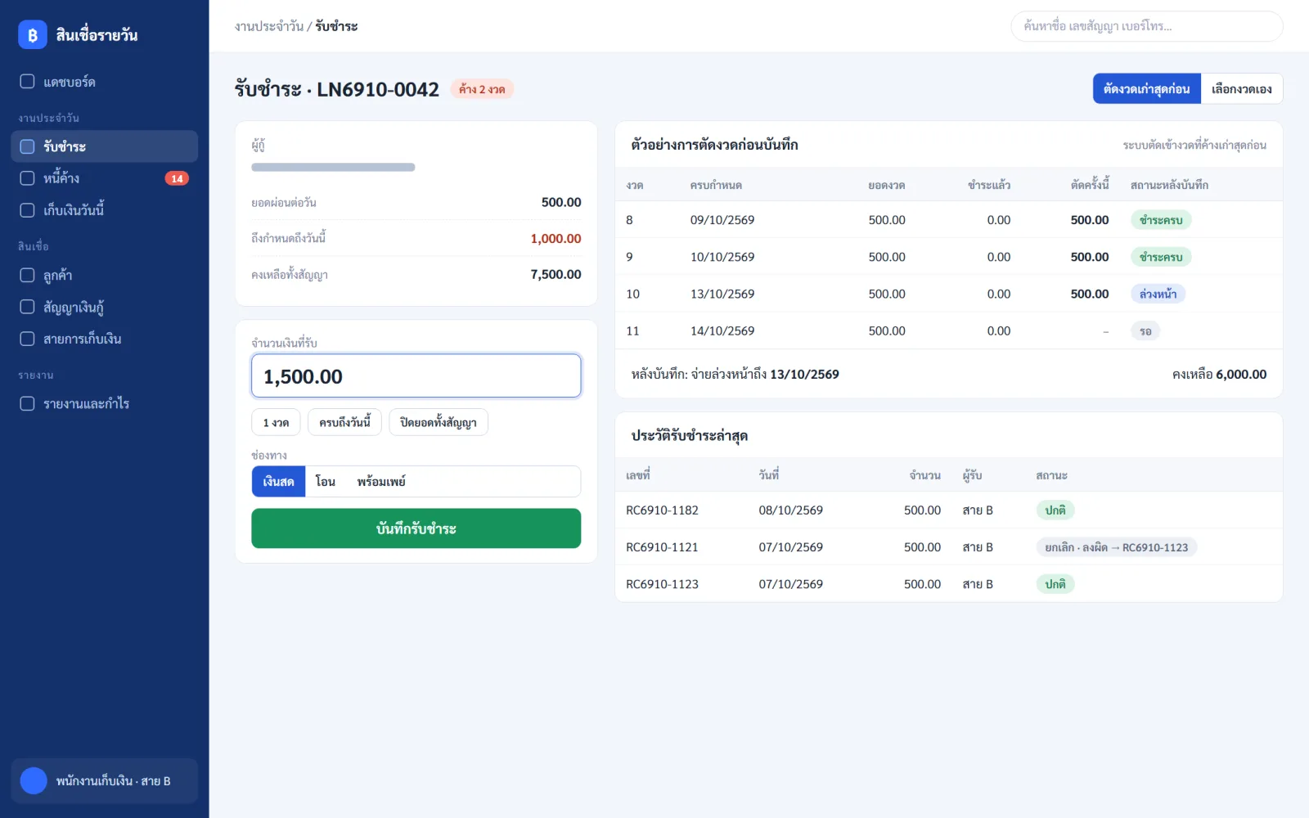Click the collector avatar circle
The width and height of the screenshot is (1309, 818).
(x=34, y=780)
